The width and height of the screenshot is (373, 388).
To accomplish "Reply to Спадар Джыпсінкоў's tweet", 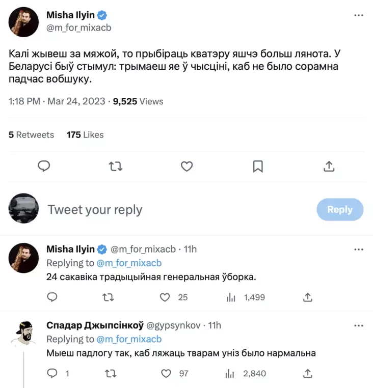I will 52,373.
